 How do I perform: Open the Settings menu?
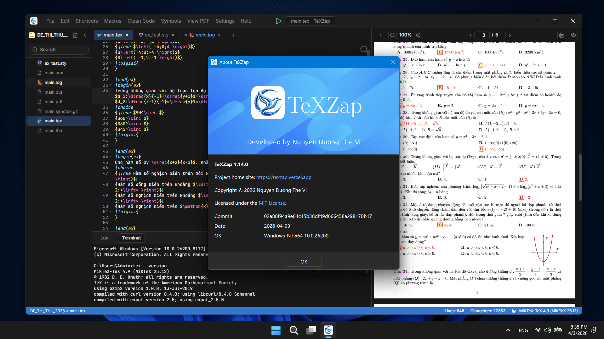(x=225, y=21)
